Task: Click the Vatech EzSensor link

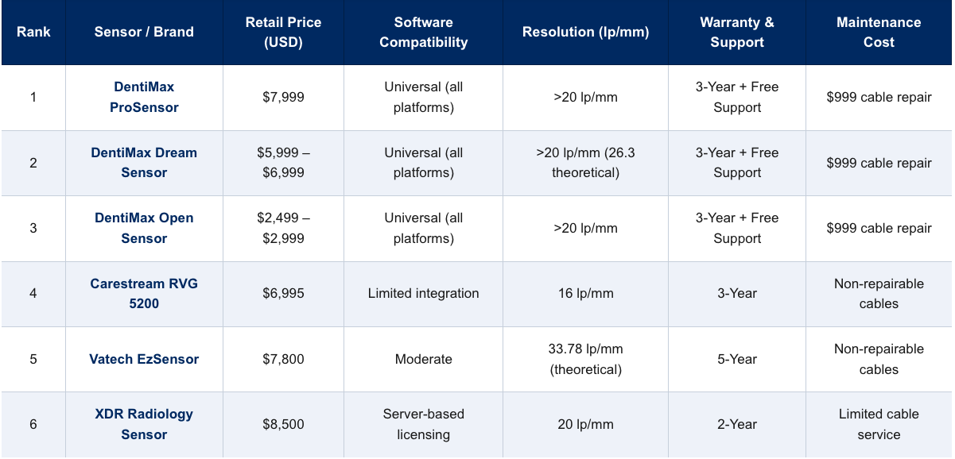Action: click(x=144, y=359)
